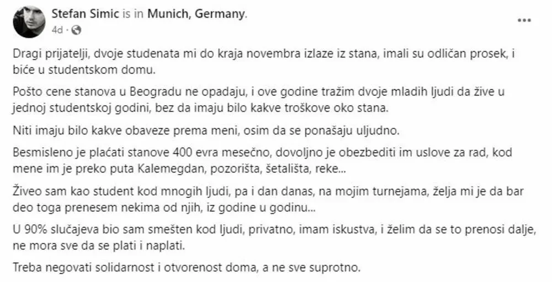The image size is (552, 282).
Task: Click the line 'ne mora sve da se plati'
Action: coord(99,246)
